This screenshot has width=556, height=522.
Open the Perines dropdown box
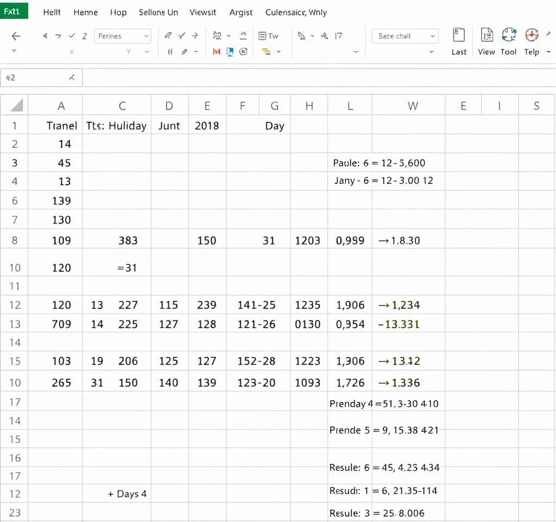123,36
